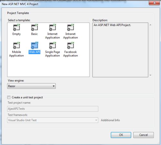
Task: Select the Empty project template icon
Action: pyautogui.click(x=16, y=27)
